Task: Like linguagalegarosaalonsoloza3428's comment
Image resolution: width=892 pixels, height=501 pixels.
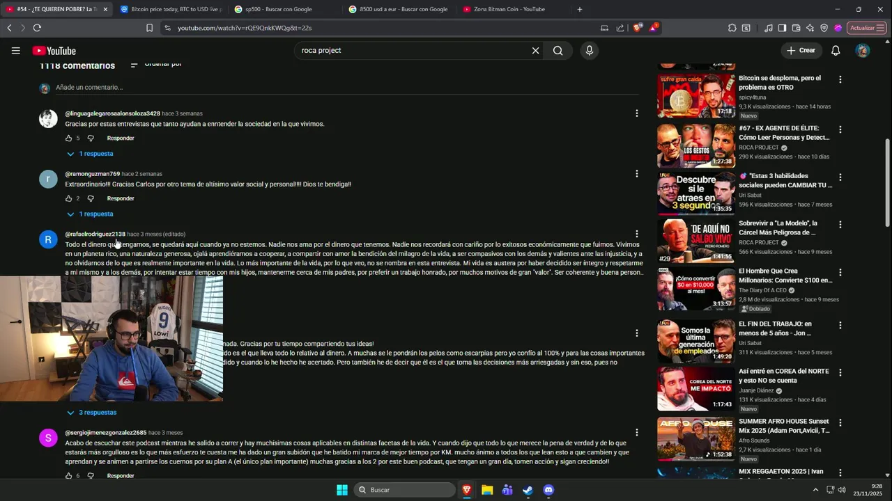Action: tap(68, 138)
